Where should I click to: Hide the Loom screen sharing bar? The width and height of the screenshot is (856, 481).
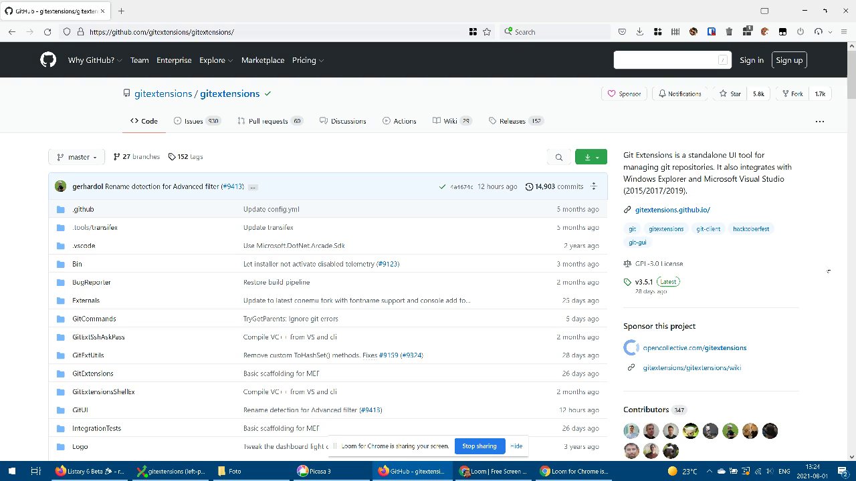pyautogui.click(x=516, y=446)
